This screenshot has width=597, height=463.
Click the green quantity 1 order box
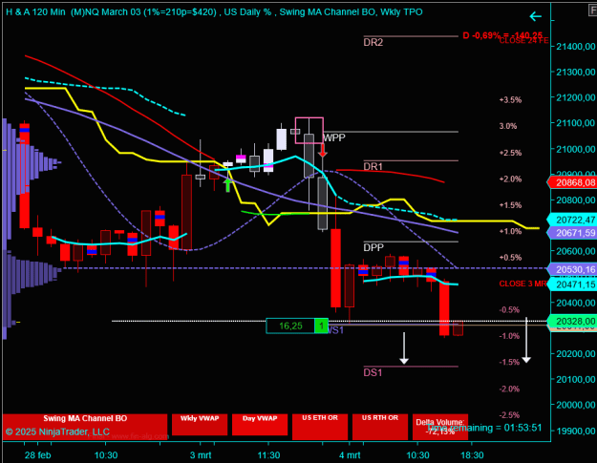pos(321,326)
